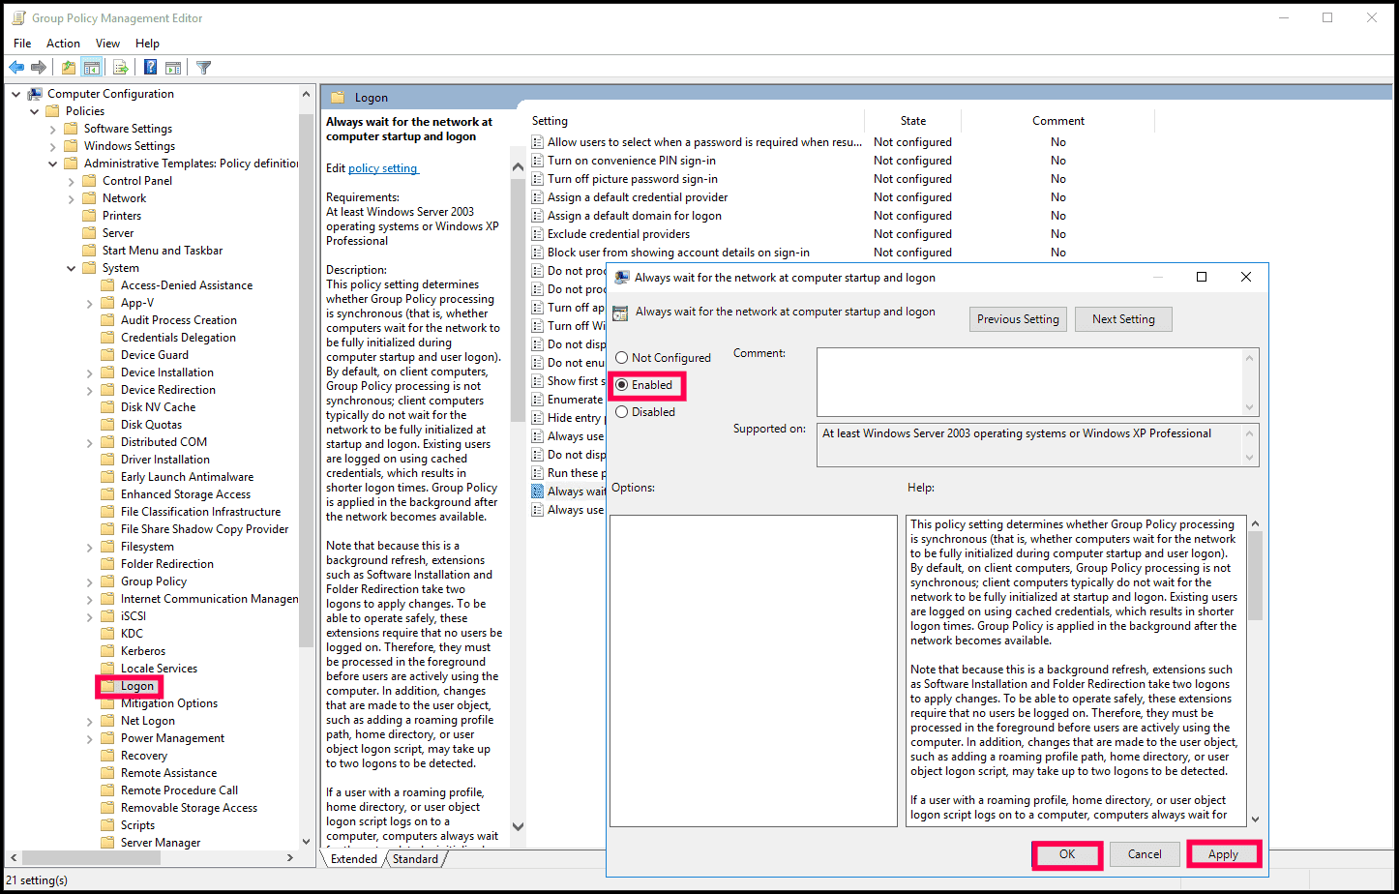
Task: Switch to the Standard tab
Action: point(415,859)
